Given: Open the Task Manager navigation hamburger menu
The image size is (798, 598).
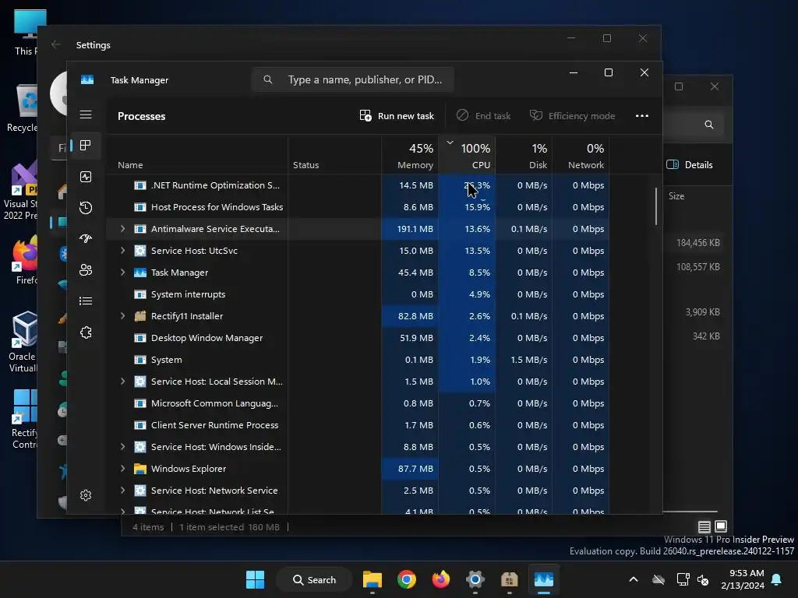Looking at the screenshot, I should [x=86, y=114].
